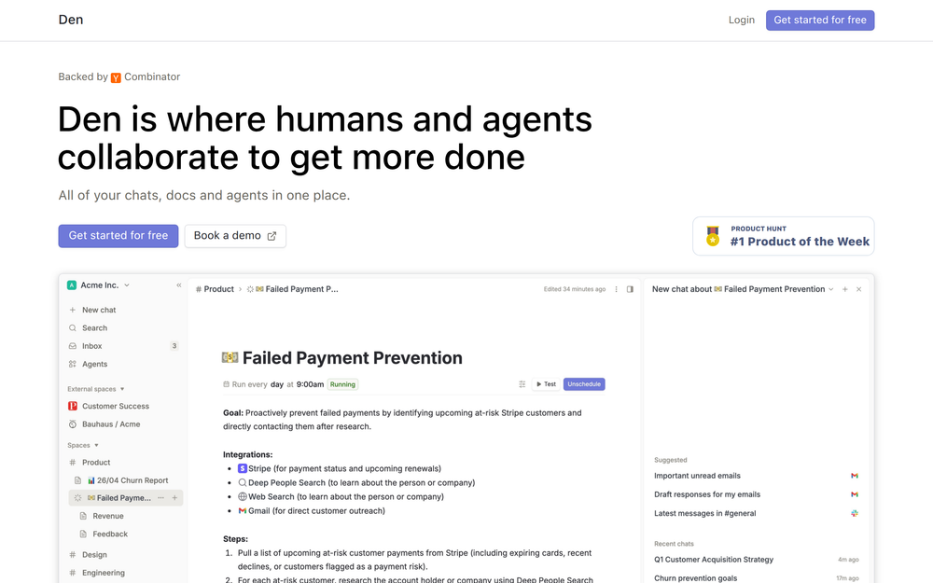
Task: Click Gmail icon beside Draft responses
Action: click(855, 494)
